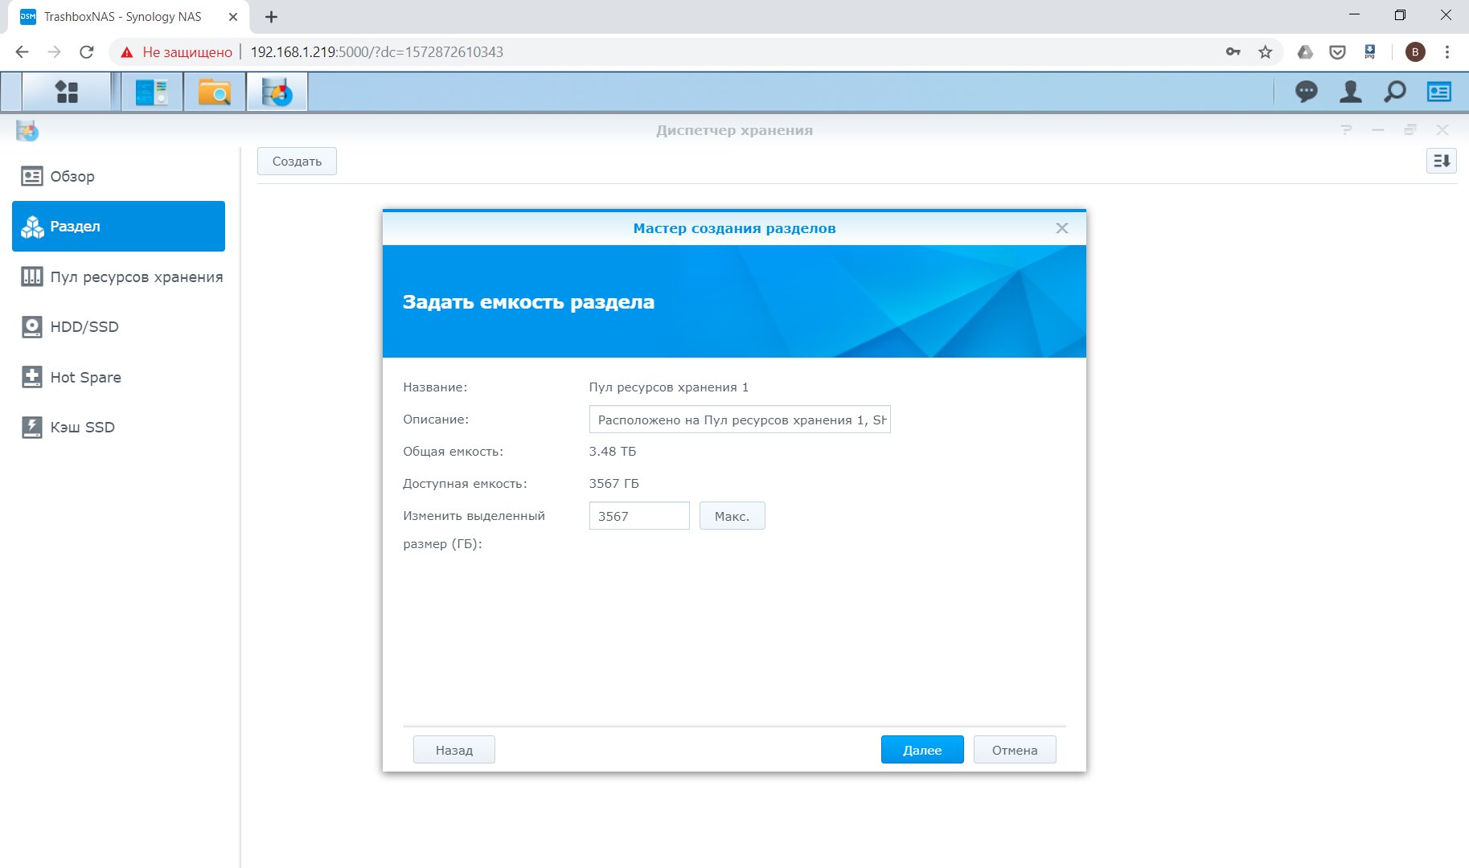Click the Не защищено security warning
1469x868 pixels.
(x=177, y=52)
